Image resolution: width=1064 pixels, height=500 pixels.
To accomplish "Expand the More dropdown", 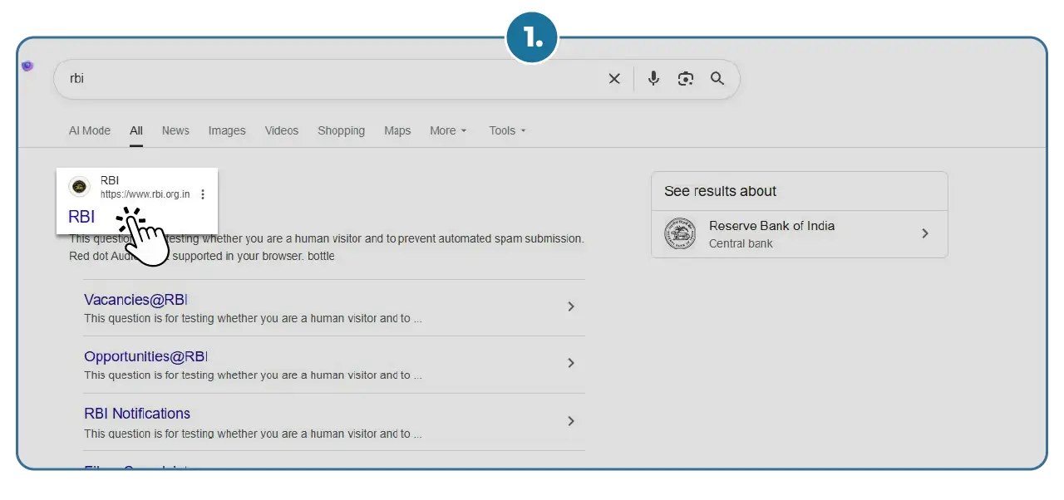I will [x=448, y=130].
